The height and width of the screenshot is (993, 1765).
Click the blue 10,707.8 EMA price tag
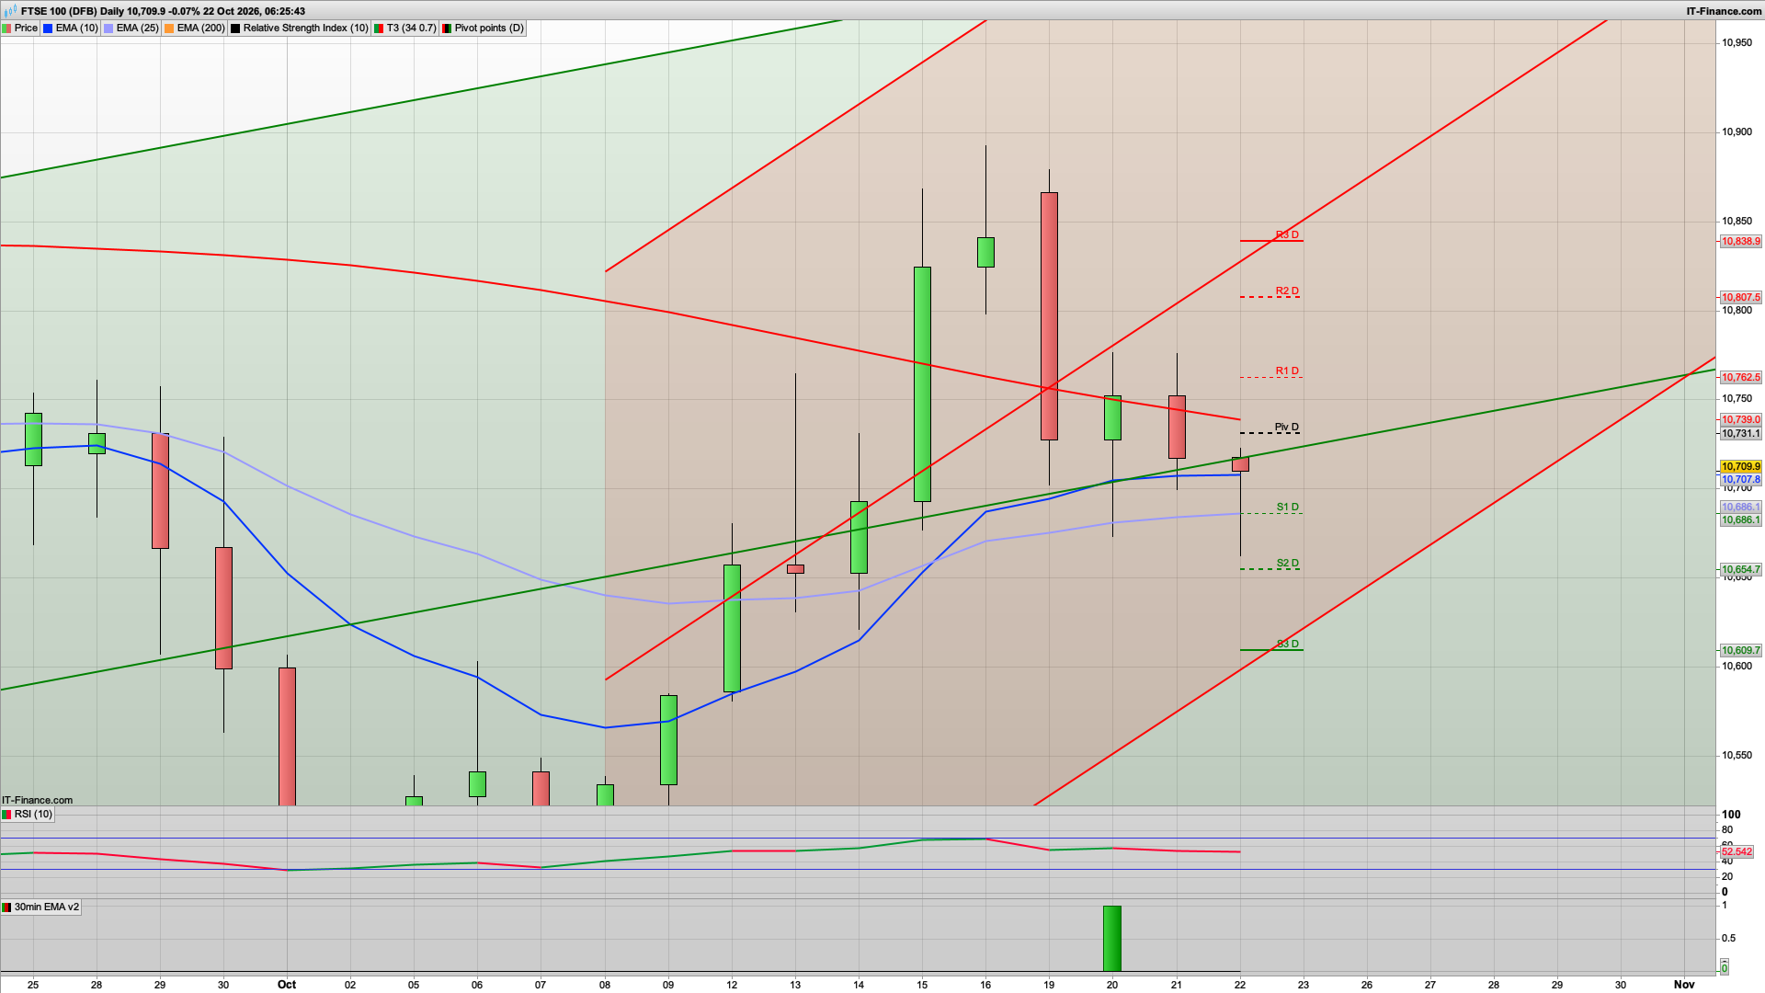tap(1740, 480)
